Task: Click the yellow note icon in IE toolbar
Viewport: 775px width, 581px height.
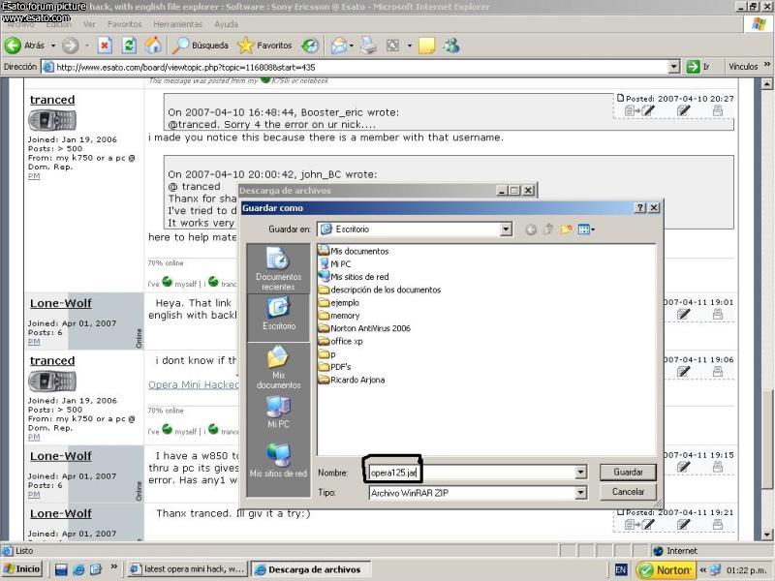Action: [426, 46]
